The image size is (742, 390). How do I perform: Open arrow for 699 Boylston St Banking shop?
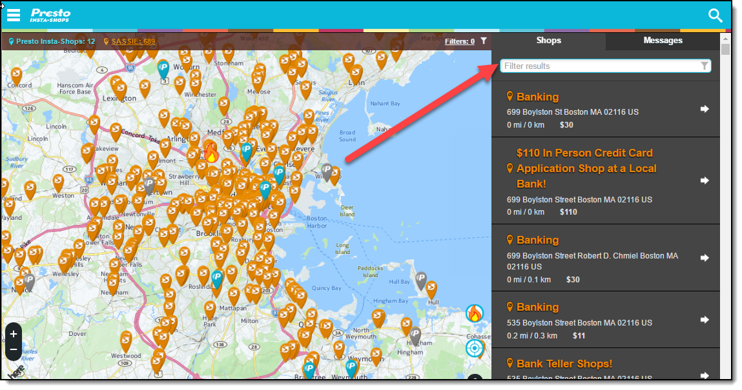point(705,109)
